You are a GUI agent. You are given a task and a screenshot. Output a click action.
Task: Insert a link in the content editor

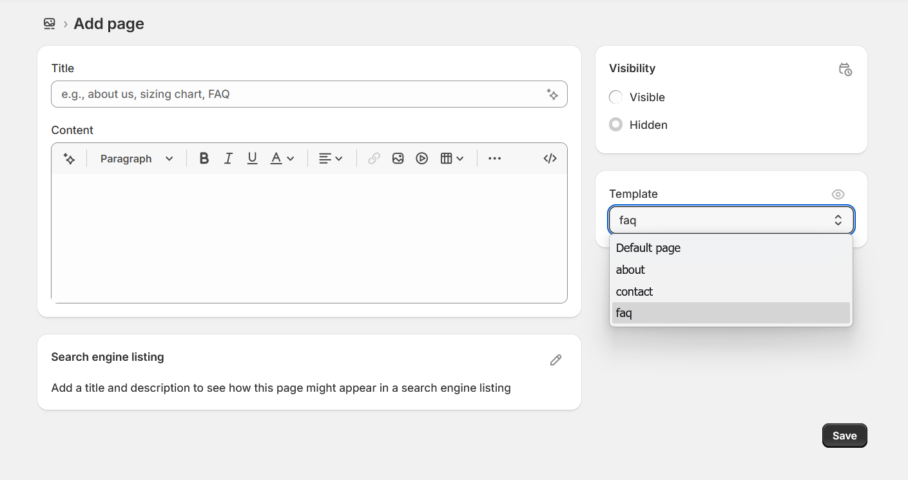tap(373, 158)
